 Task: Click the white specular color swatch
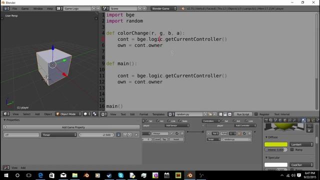click(276, 164)
